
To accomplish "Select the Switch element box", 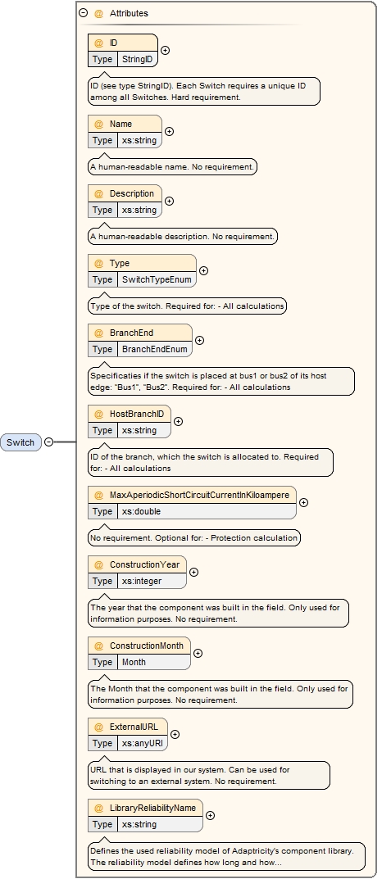I will click(x=20, y=442).
